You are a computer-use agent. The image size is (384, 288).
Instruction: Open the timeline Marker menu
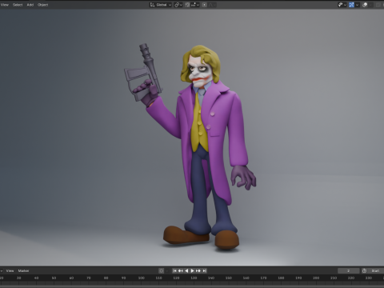(23, 270)
